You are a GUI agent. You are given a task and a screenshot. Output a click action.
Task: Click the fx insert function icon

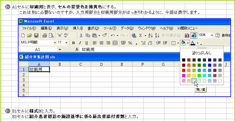point(77,49)
